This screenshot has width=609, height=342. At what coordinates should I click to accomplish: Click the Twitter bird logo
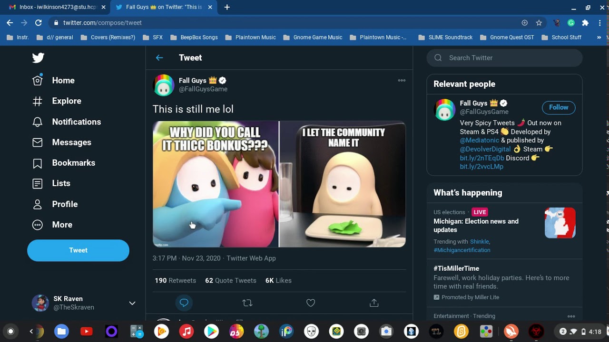point(38,58)
